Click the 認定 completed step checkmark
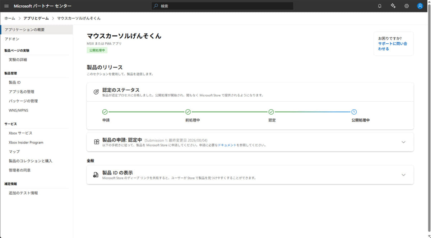This screenshot has height=238, width=431. click(271, 112)
